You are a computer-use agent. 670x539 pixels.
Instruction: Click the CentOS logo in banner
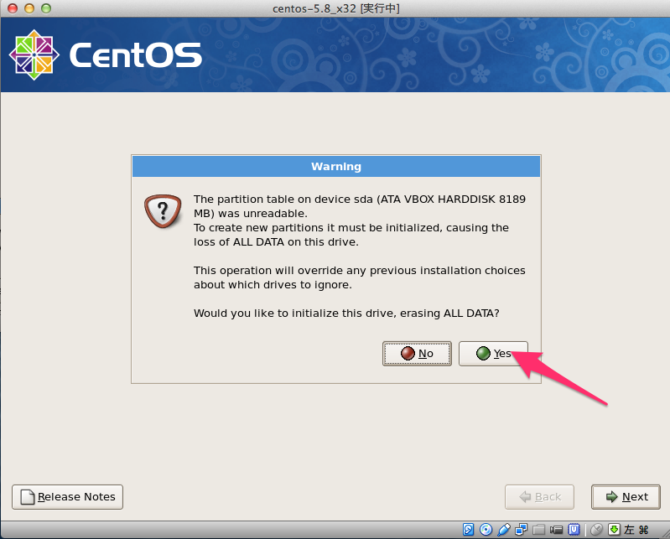point(105,55)
